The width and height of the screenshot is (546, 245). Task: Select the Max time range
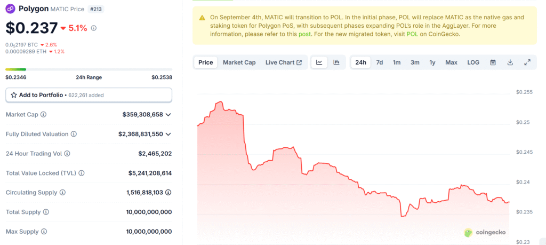click(x=451, y=62)
